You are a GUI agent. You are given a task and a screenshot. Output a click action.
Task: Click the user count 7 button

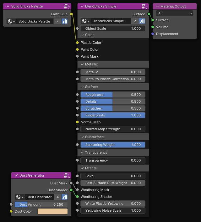pyautogui.click(x=57, y=21)
